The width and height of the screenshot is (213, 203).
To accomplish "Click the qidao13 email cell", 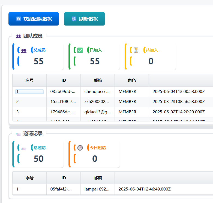I will tap(98, 112).
